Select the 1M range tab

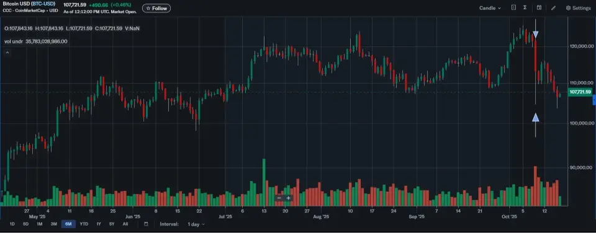click(x=40, y=224)
